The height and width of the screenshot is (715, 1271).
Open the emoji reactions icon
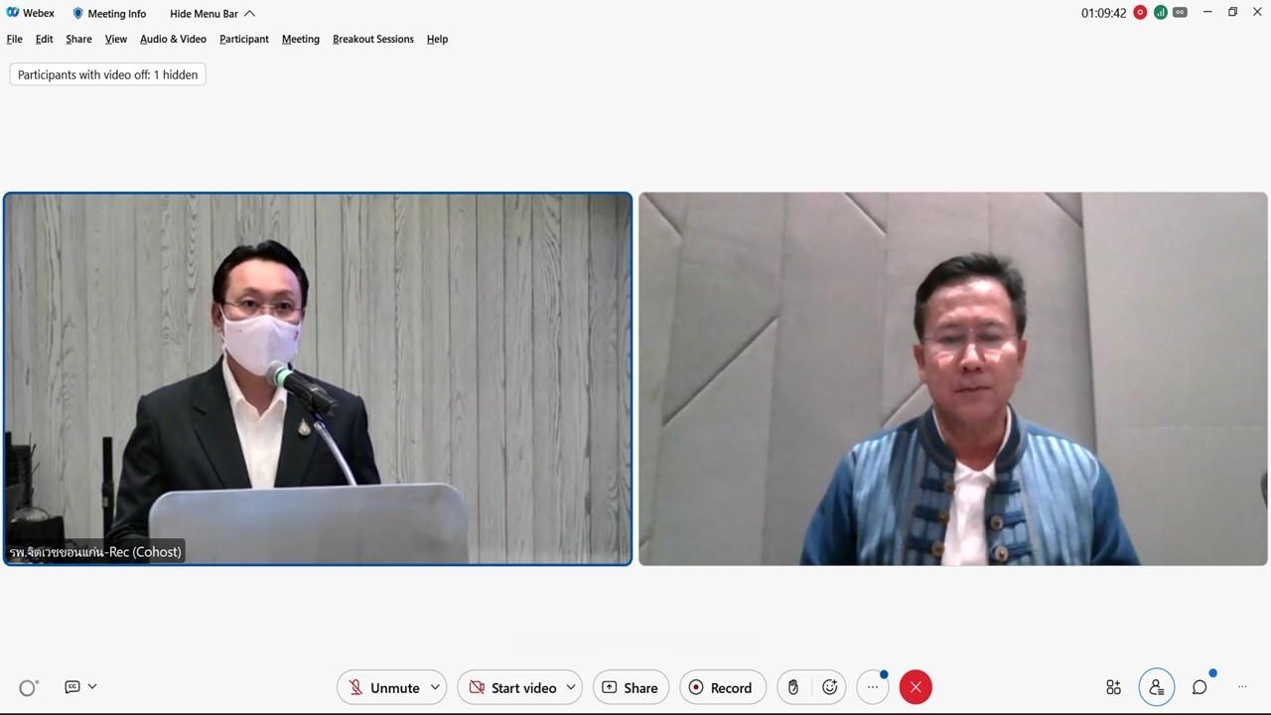[830, 687]
